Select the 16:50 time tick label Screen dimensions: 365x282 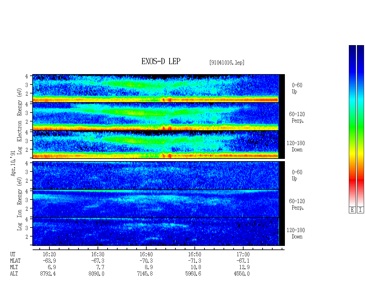(194, 254)
